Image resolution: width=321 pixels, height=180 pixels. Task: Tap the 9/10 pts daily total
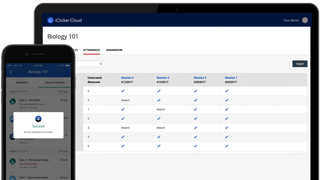pyautogui.click(x=63, y=92)
